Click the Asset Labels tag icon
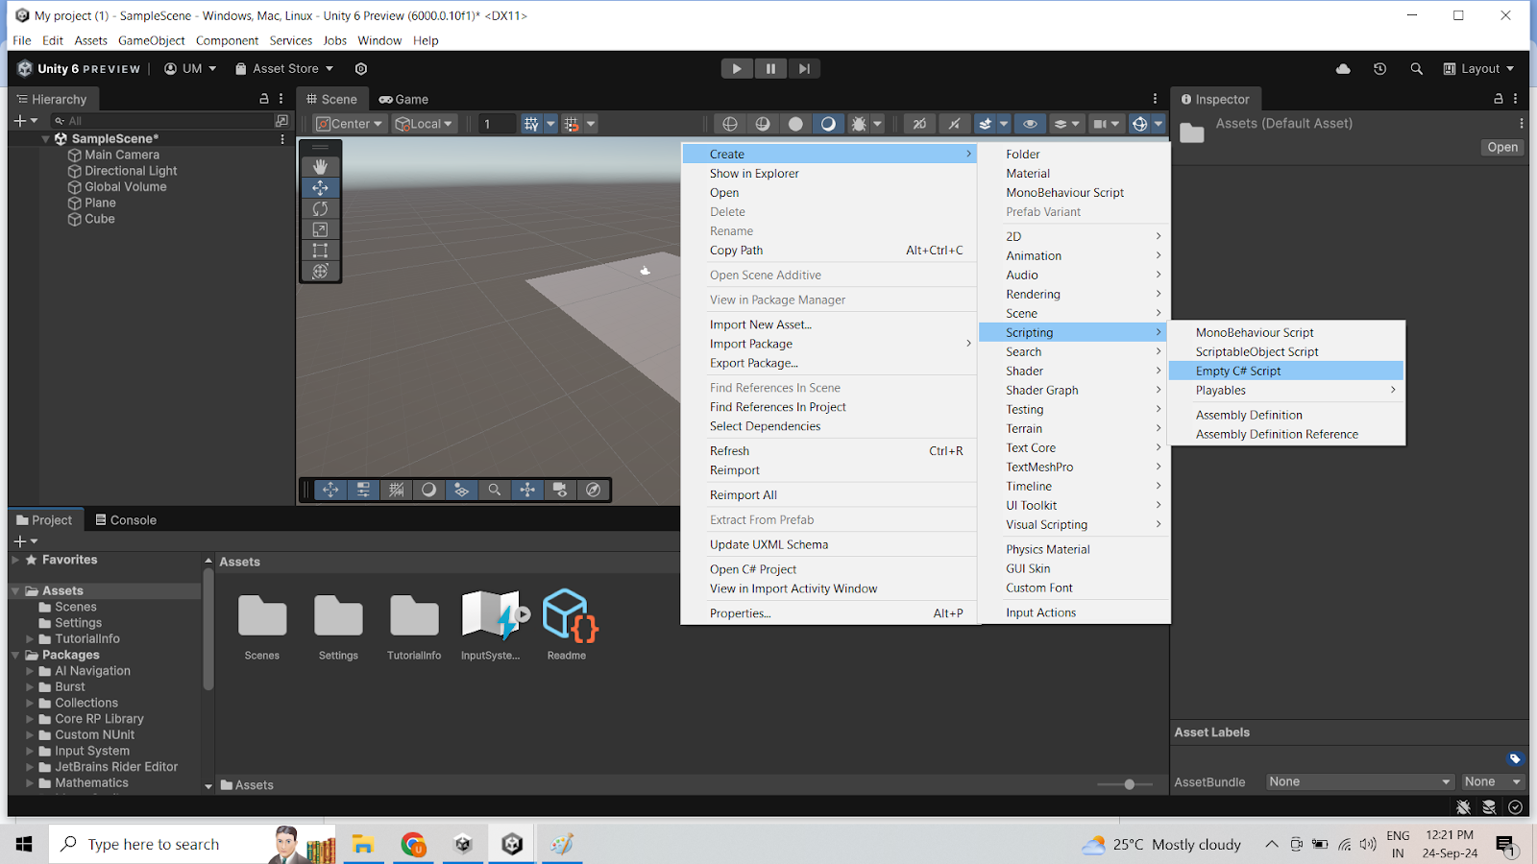 pos(1515,758)
